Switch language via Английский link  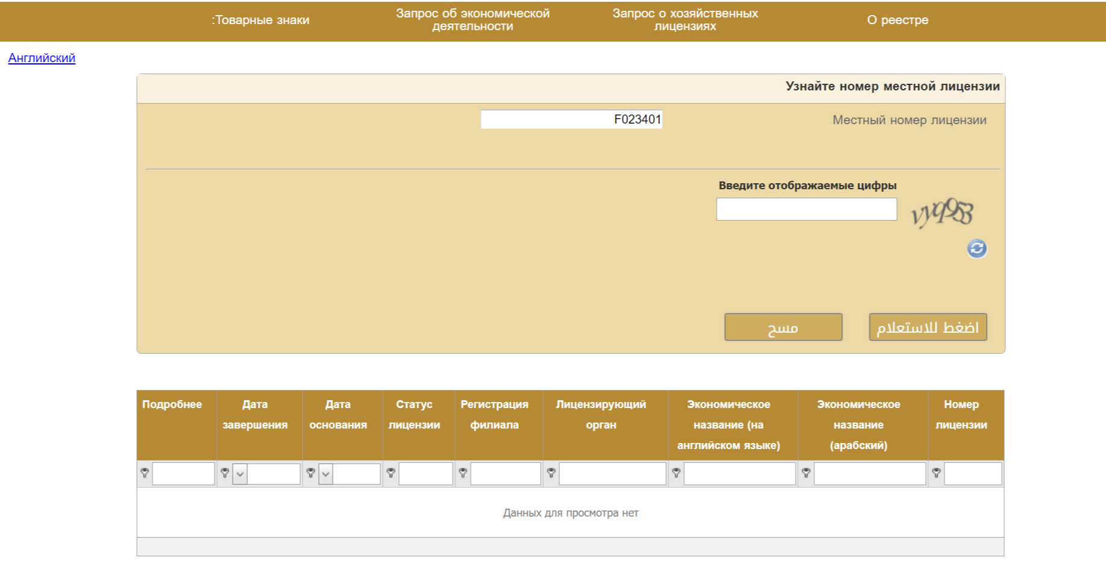[42, 58]
